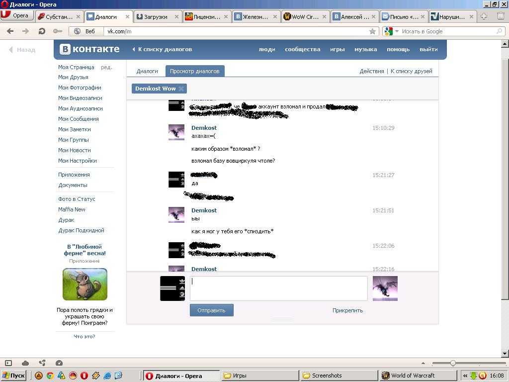
Task: Click the bookmark star in address bar
Action: (x=372, y=31)
